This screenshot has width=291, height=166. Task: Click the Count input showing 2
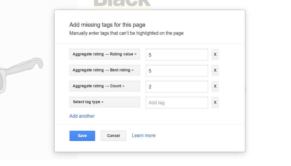pos(177,86)
